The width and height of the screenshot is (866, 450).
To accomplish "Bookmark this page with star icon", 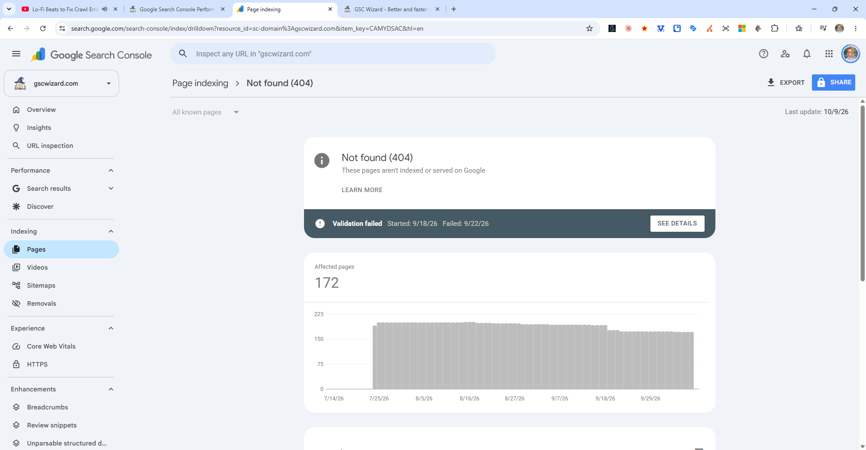I will pyautogui.click(x=590, y=28).
